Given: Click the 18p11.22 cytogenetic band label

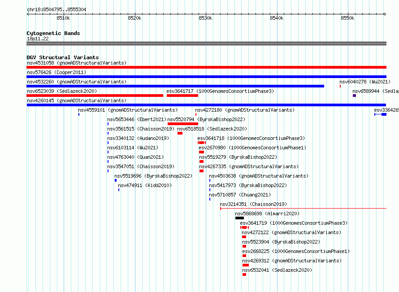Looking at the screenshot, I should click(38, 39).
